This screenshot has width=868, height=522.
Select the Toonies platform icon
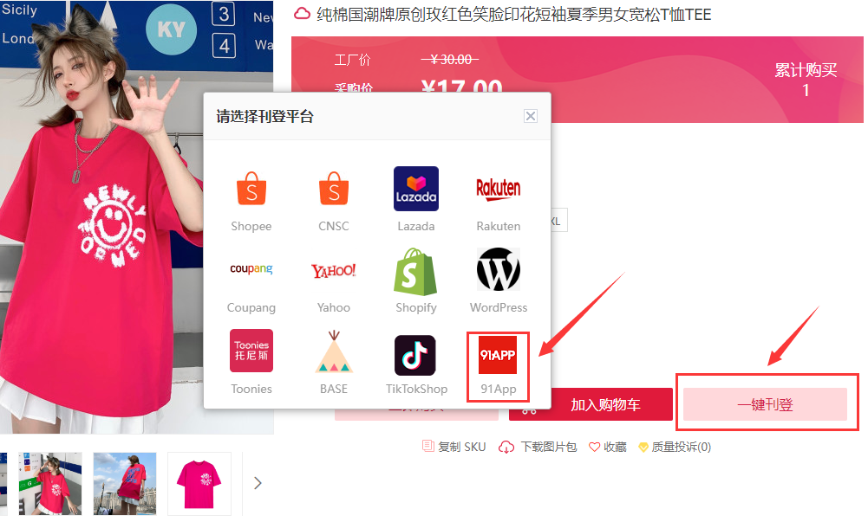pos(251,351)
